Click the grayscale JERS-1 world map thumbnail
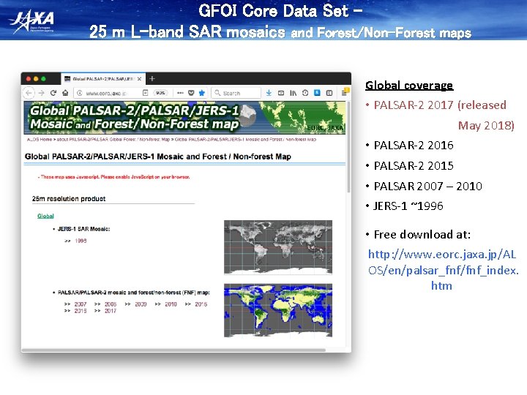This screenshot has height=395, width=527. click(278, 247)
